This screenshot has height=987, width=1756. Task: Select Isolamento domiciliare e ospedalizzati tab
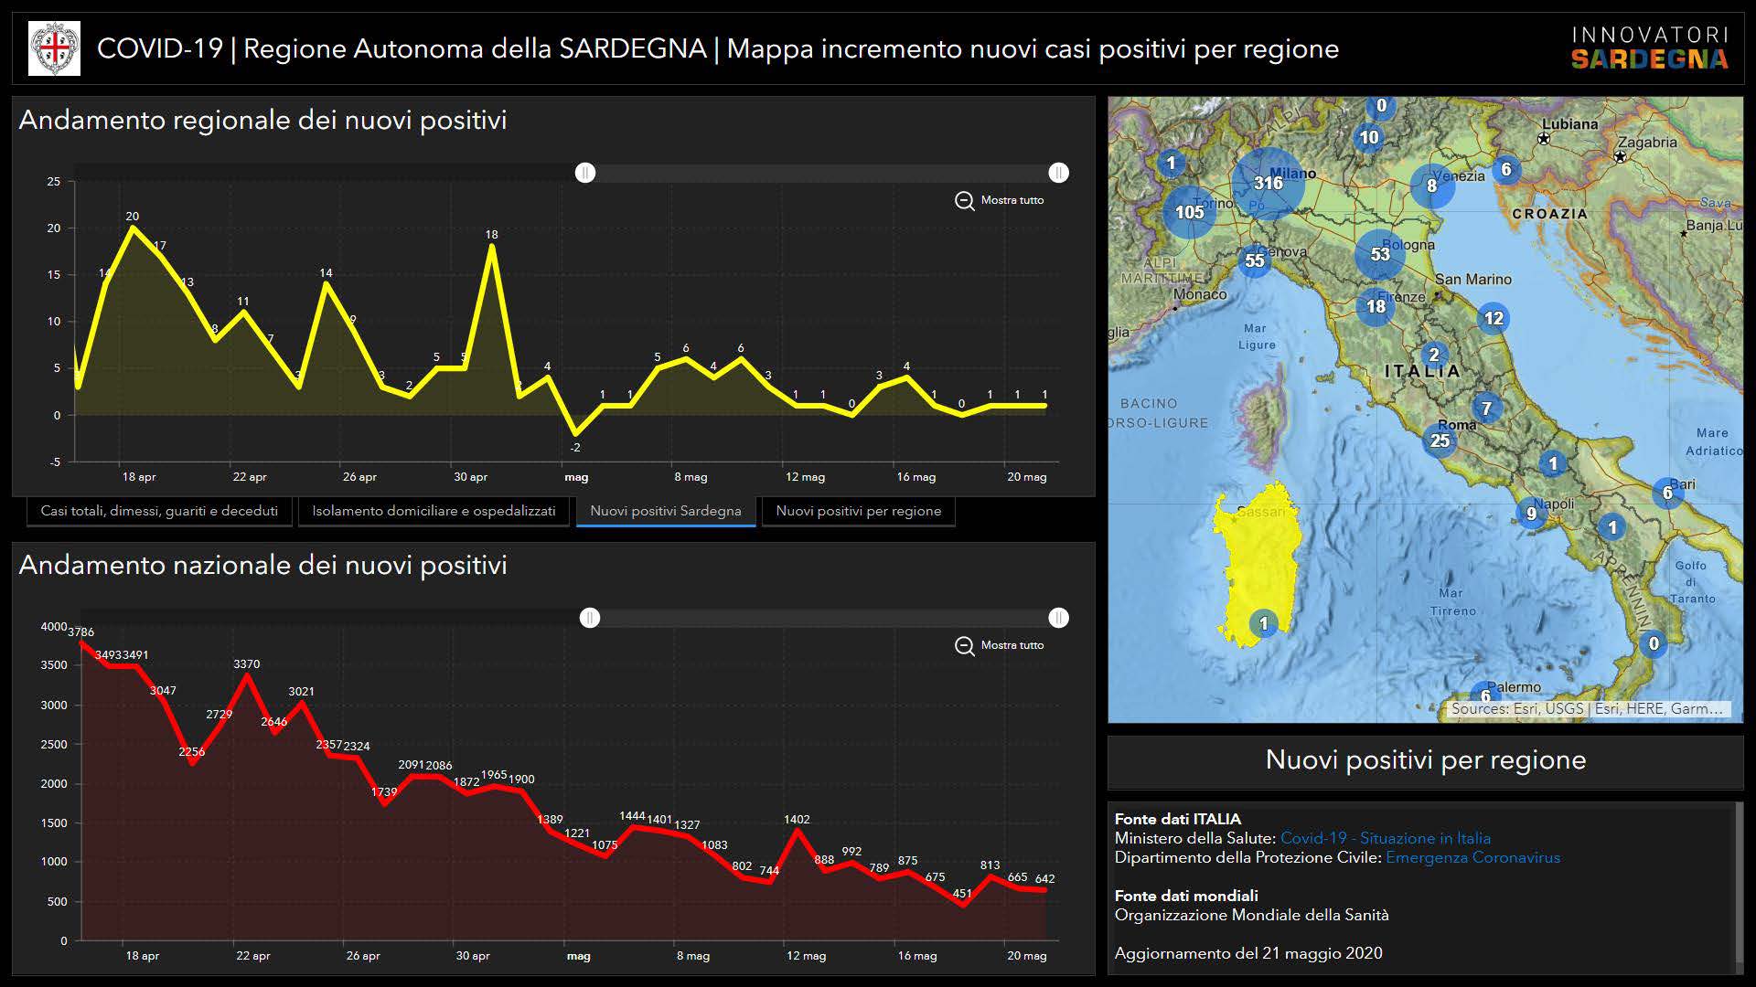pos(434,511)
